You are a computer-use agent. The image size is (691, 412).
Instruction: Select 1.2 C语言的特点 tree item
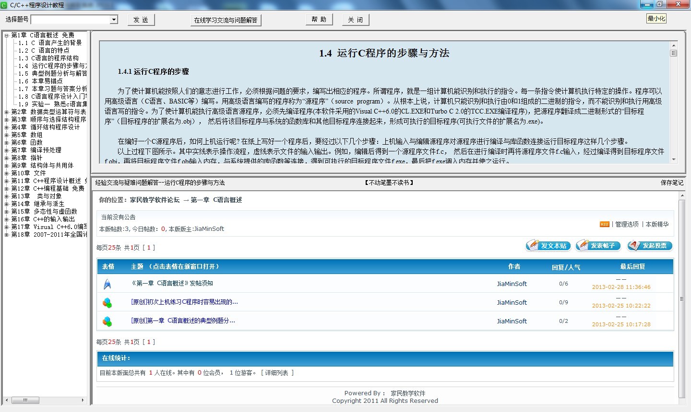(x=44, y=50)
